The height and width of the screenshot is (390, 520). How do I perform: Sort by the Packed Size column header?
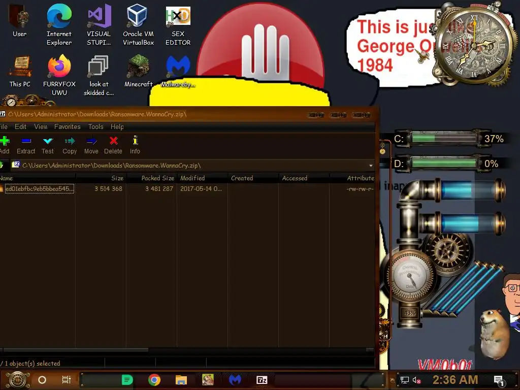151,178
